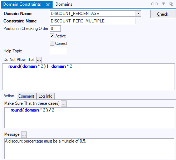This screenshot has width=176, height=160.
Task: Click the Position in Checking Order label
Action: click(x=26, y=29)
